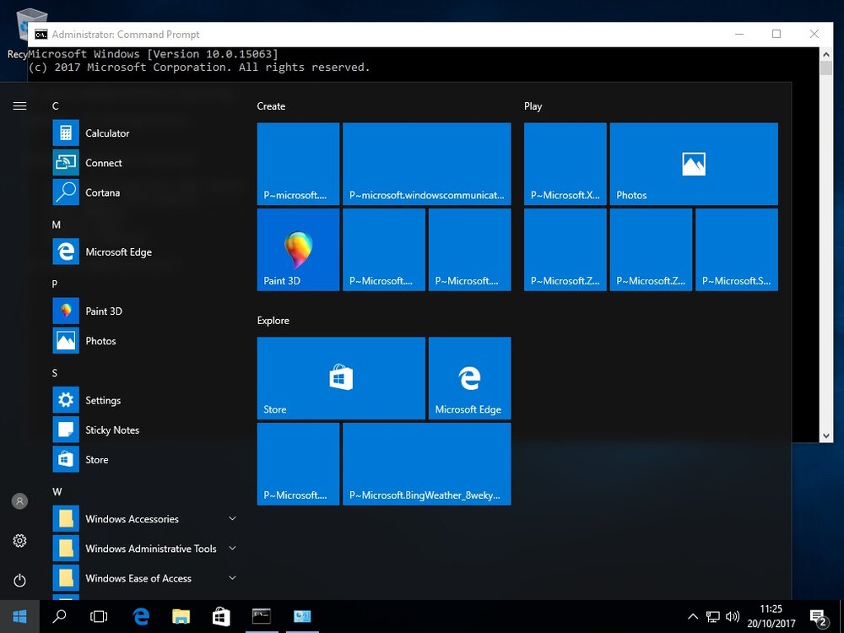Minimize the Command Prompt window
Viewport: 844px width, 633px height.
point(739,34)
